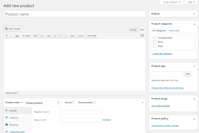Click Choose from the most used tags
The image size is (199, 133).
point(168,88)
